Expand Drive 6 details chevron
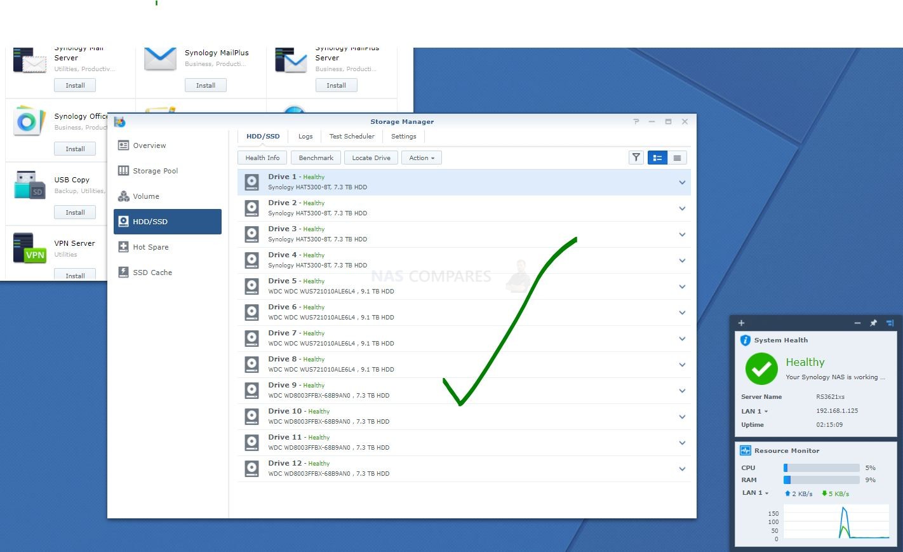The height and width of the screenshot is (552, 903). tap(682, 313)
